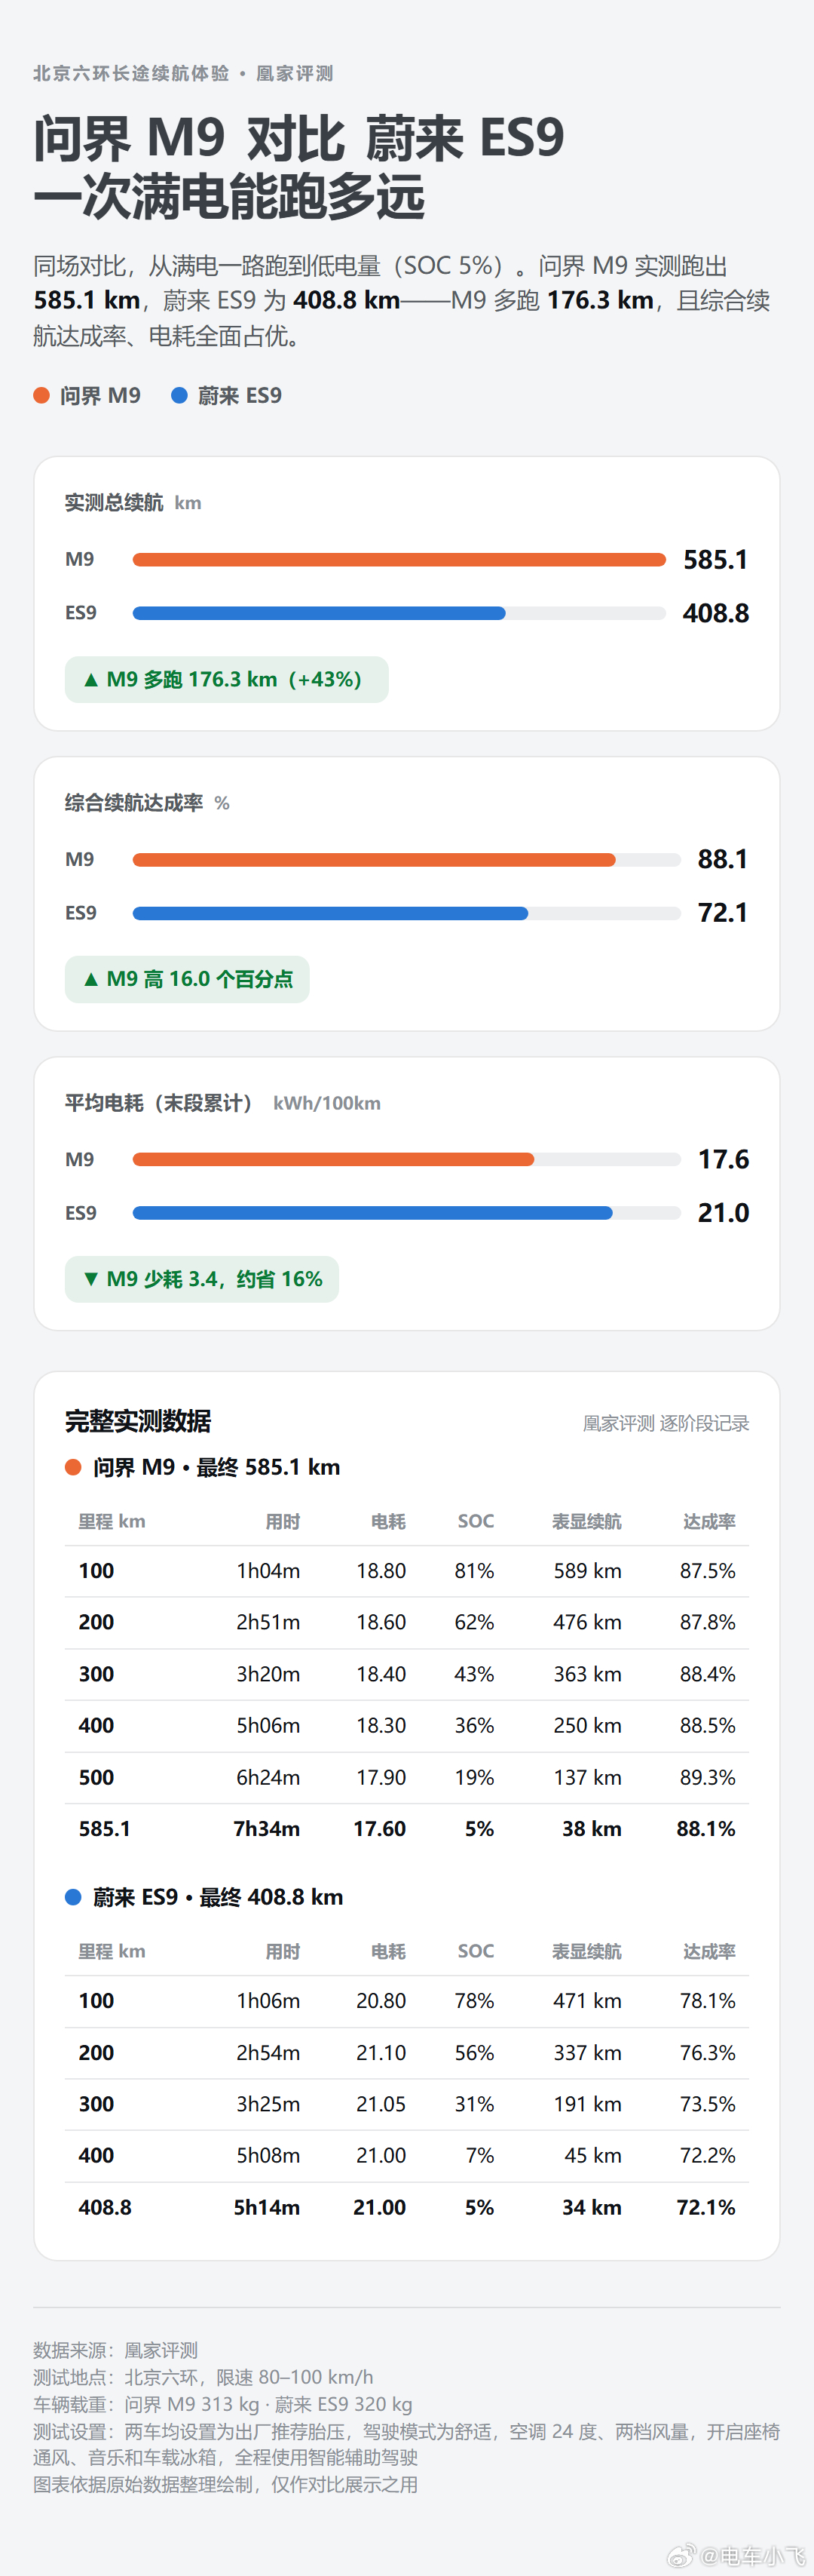Viewport: 814px width, 2576px height.
Task: Click the M9 17.6 energy consumption bar
Action: (x=334, y=1159)
